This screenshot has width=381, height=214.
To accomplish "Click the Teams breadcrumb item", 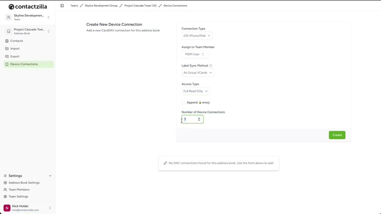I will click(x=74, y=5).
